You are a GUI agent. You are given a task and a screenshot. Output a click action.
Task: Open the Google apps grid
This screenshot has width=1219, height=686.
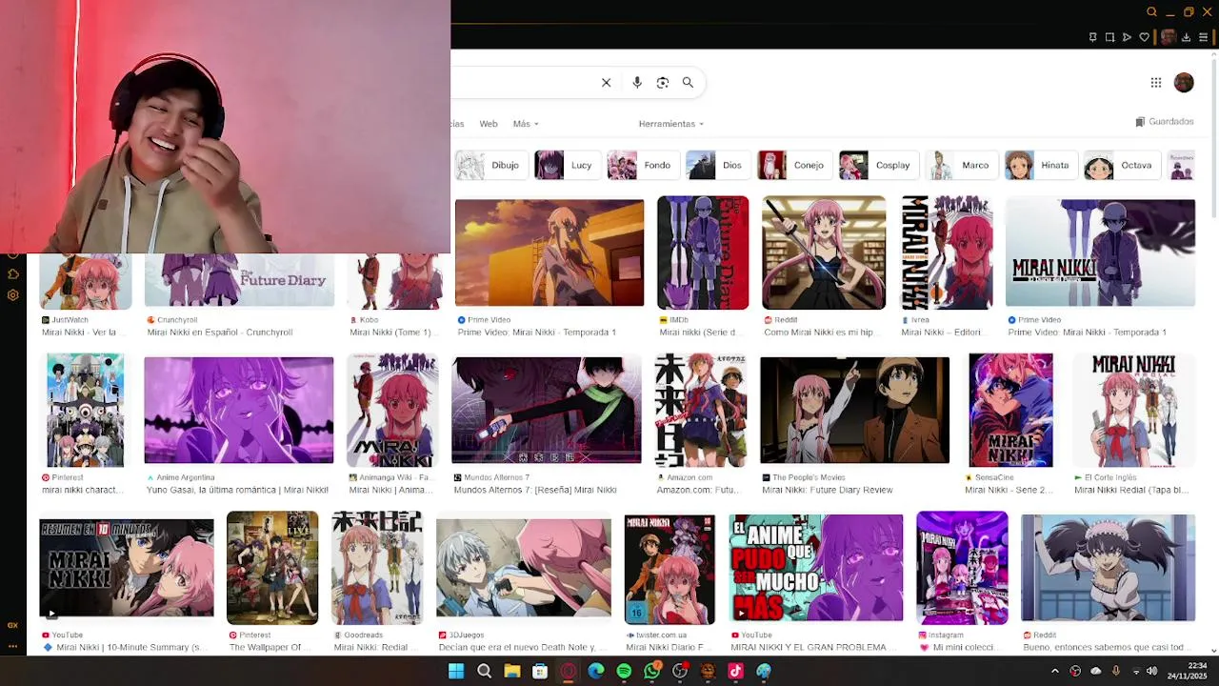point(1155,83)
